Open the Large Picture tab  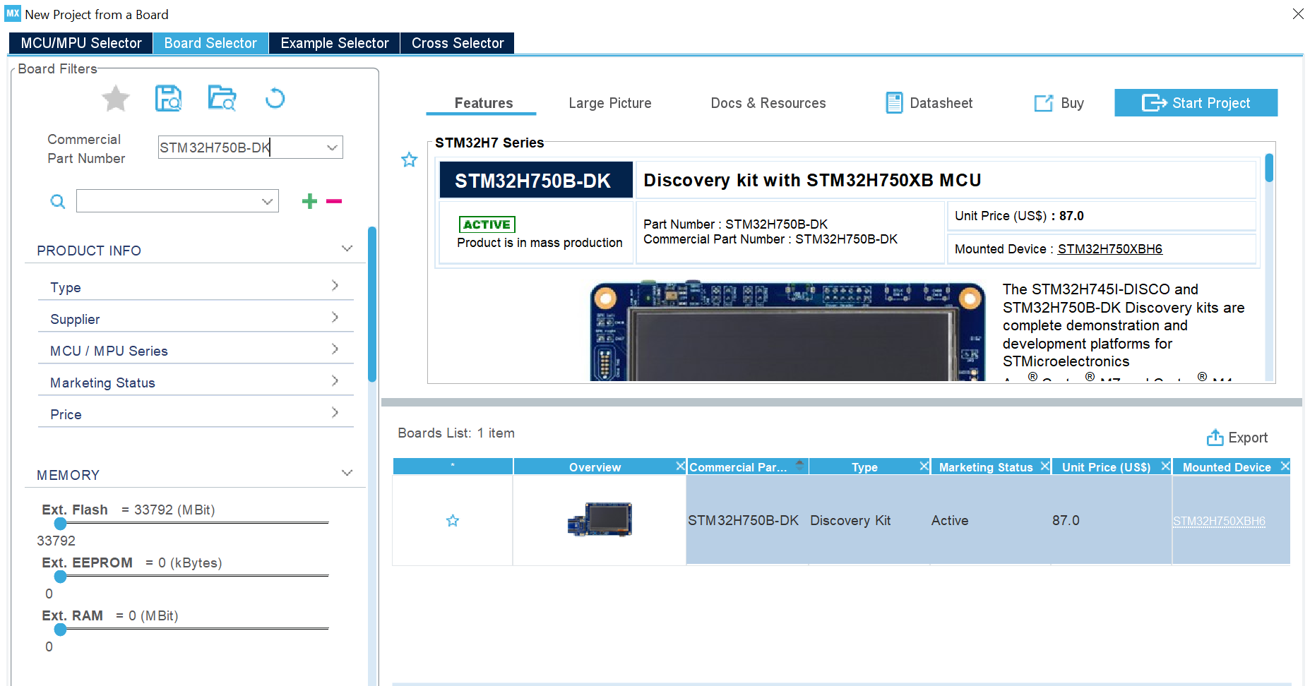[609, 102]
